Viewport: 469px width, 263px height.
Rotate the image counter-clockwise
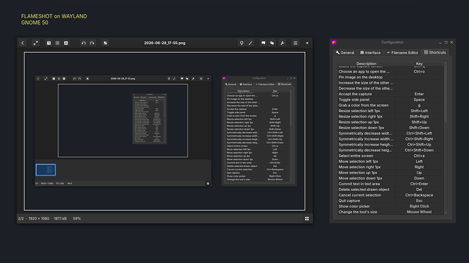[x=84, y=43]
